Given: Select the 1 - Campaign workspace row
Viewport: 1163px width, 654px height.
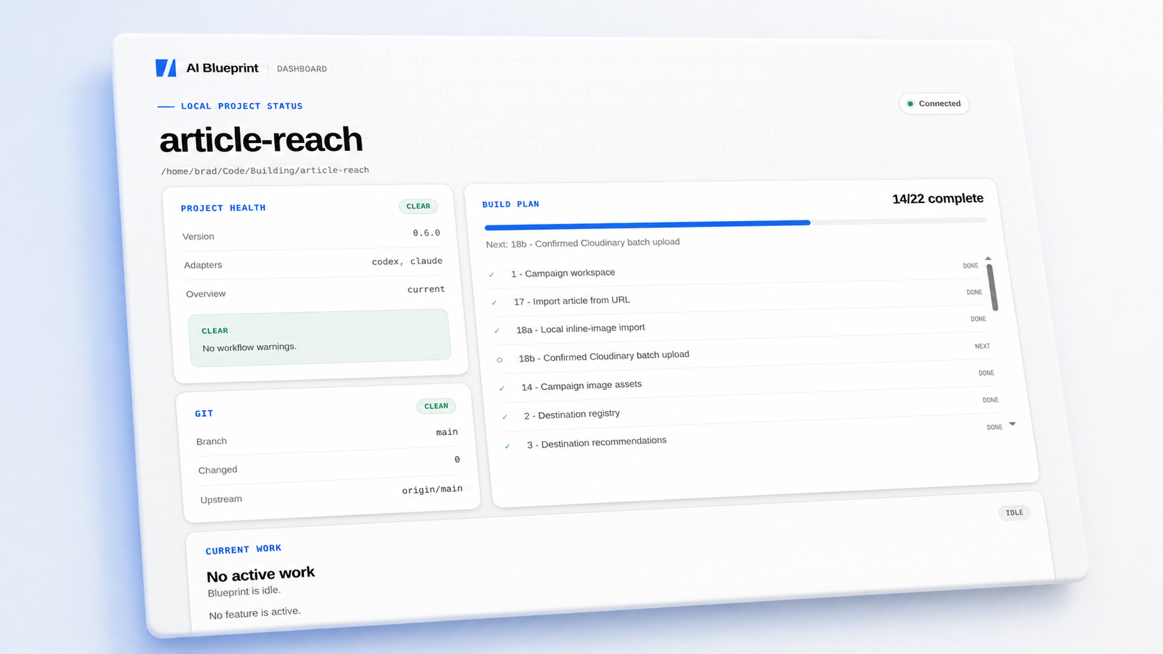Looking at the screenshot, I should pos(735,270).
